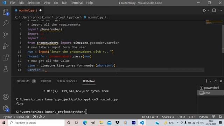Open the Help menu
Screen dimensions: 224x126
(x=90, y=3)
